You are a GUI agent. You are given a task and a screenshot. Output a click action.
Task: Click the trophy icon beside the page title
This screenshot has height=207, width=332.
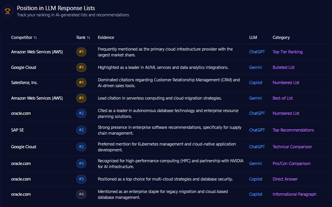8,11
